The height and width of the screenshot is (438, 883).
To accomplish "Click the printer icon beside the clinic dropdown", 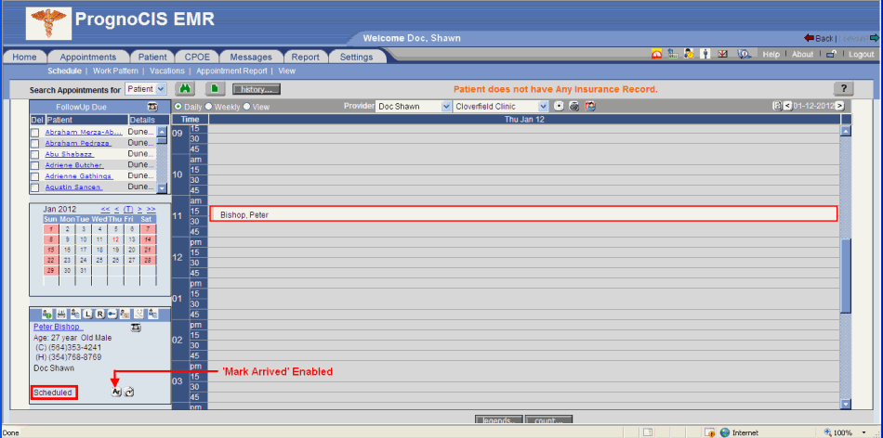I will click(x=573, y=106).
